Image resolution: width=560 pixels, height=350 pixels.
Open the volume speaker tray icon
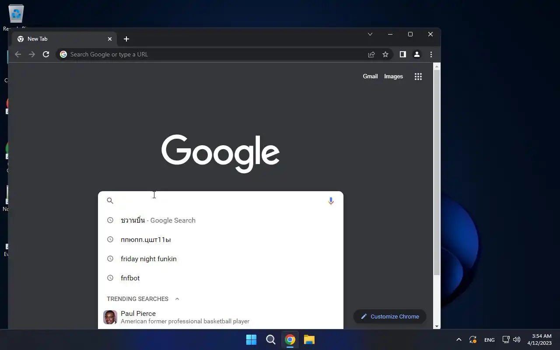(x=517, y=339)
